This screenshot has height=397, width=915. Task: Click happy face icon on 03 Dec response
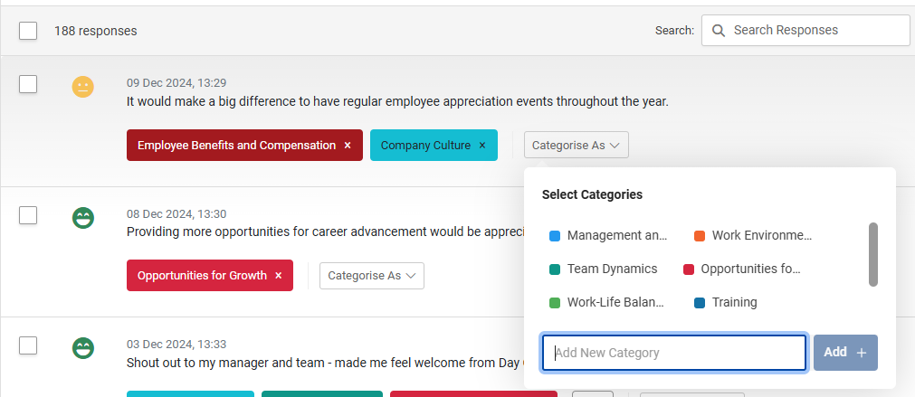click(83, 348)
